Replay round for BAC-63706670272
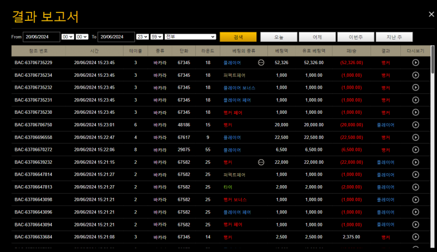This screenshot has width=437, height=252. coord(416,149)
